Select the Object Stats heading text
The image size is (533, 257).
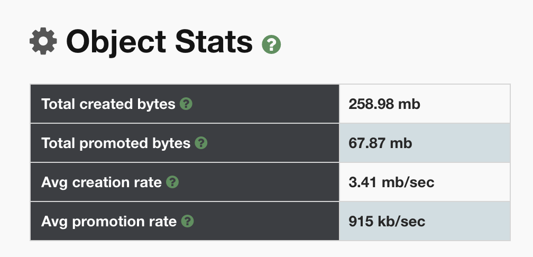pyautogui.click(x=159, y=42)
